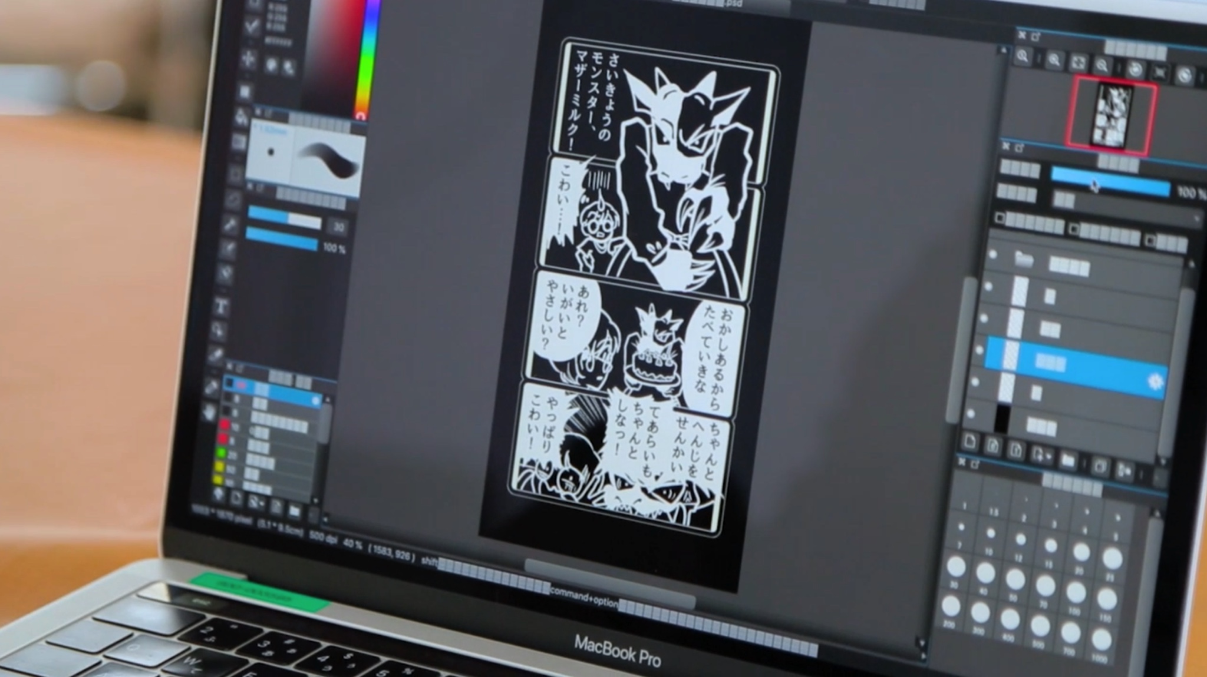Click new layer icon at layer panel bottom-left
The width and height of the screenshot is (1207, 677).
click(x=970, y=442)
